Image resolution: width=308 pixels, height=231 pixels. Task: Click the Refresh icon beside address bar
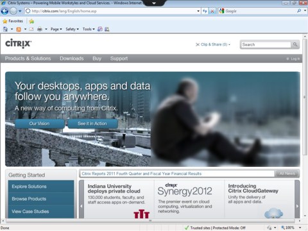pyautogui.click(x=205, y=11)
